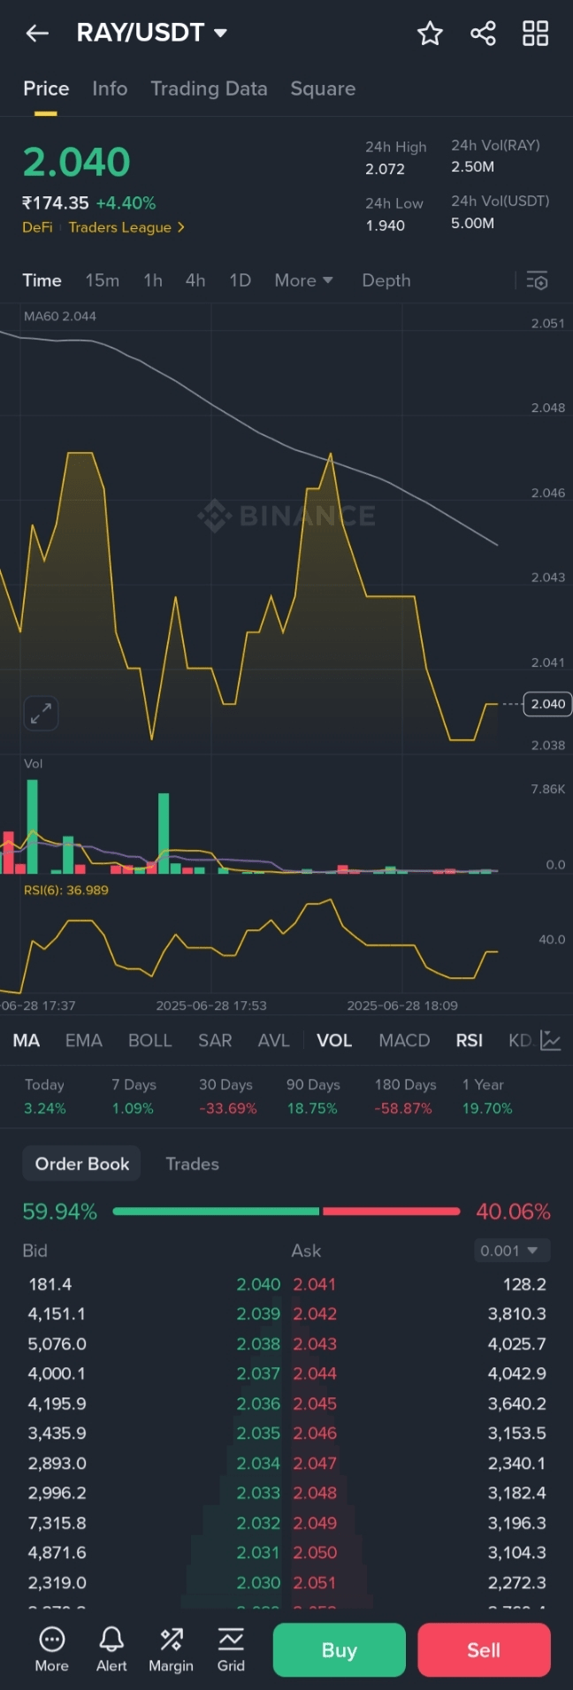Image resolution: width=573 pixels, height=1690 pixels.
Task: Tap RSI(6): 36.989 label
Action: coord(66,890)
